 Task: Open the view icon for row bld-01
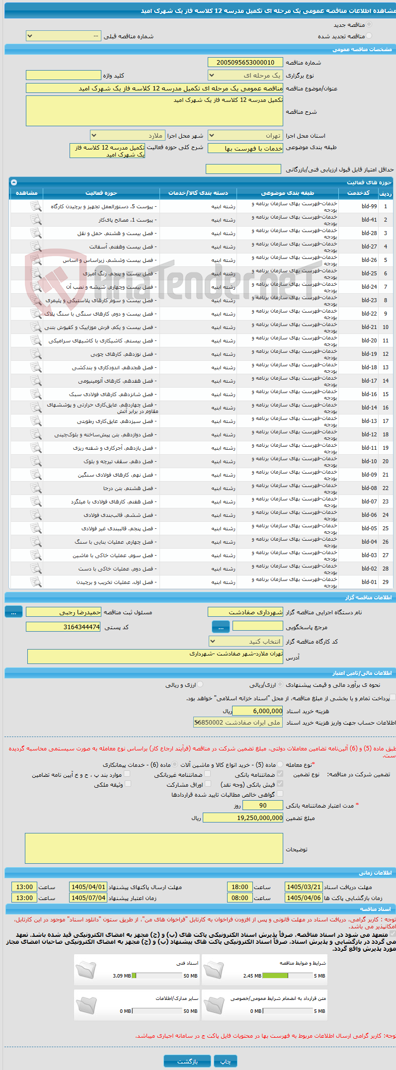(x=36, y=582)
